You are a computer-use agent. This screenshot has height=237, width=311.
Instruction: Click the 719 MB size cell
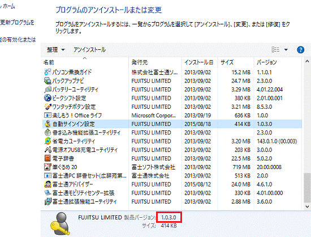click(241, 167)
